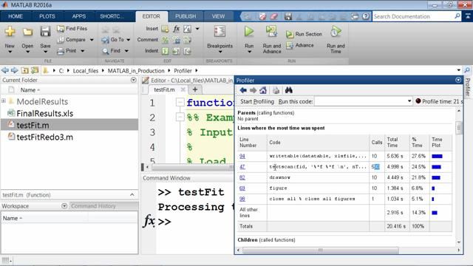Click the Open folder icon
This screenshot has width=473, height=266.
(x=27, y=32)
